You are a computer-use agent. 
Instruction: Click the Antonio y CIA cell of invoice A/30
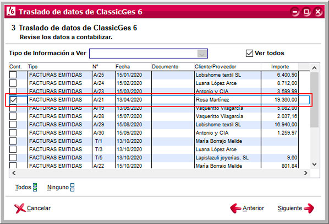pyautogui.click(x=228, y=133)
